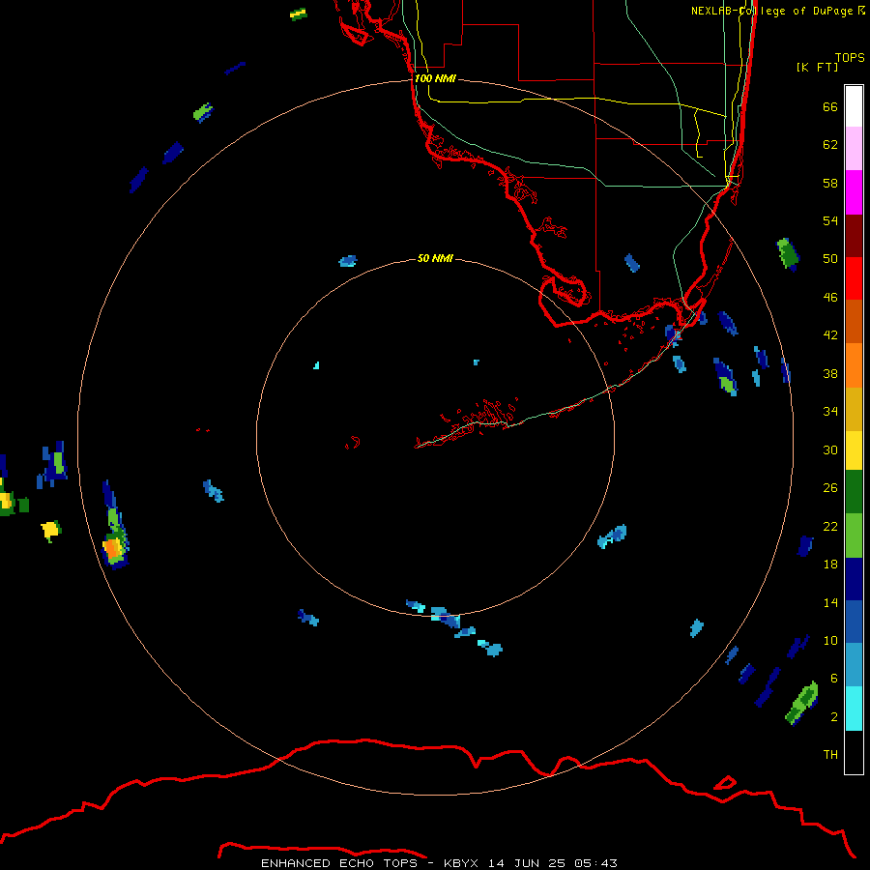
Task: Click the '2' legend value
Action: coord(833,717)
